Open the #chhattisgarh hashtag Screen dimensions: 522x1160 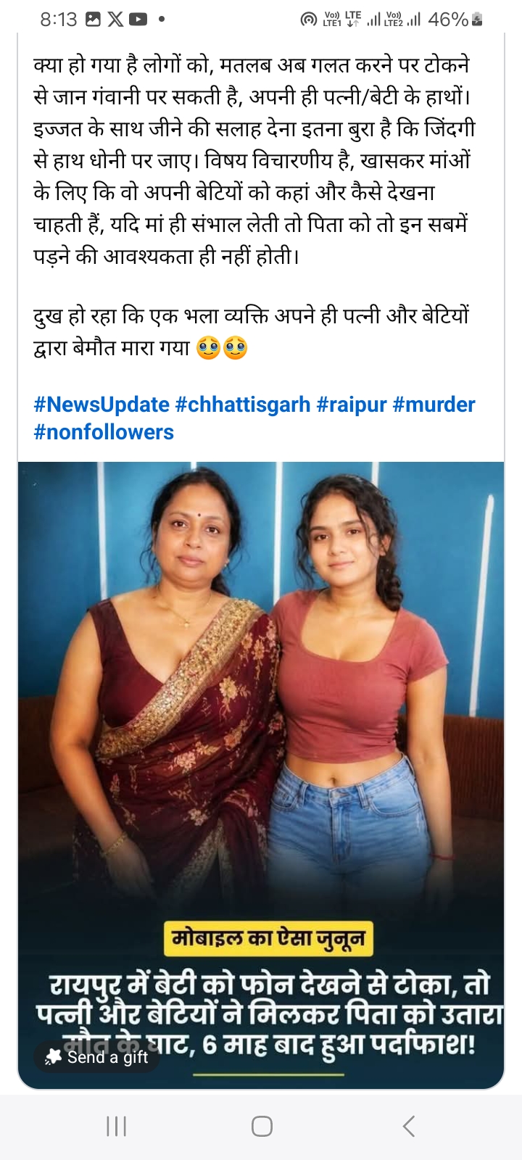pos(243,405)
